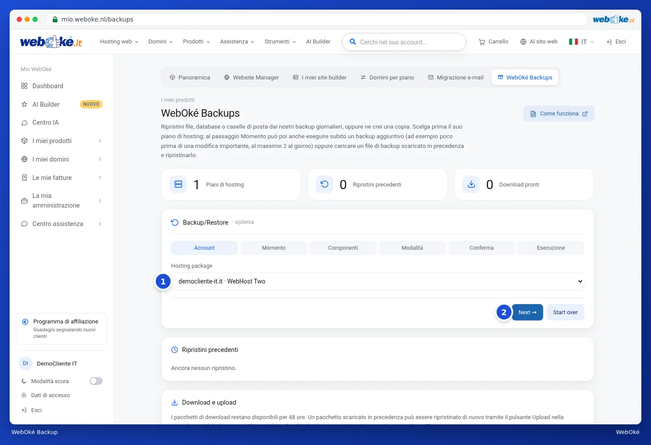The image size is (651, 445).
Task: Click the WebOké.it logo
Action: 51,42
